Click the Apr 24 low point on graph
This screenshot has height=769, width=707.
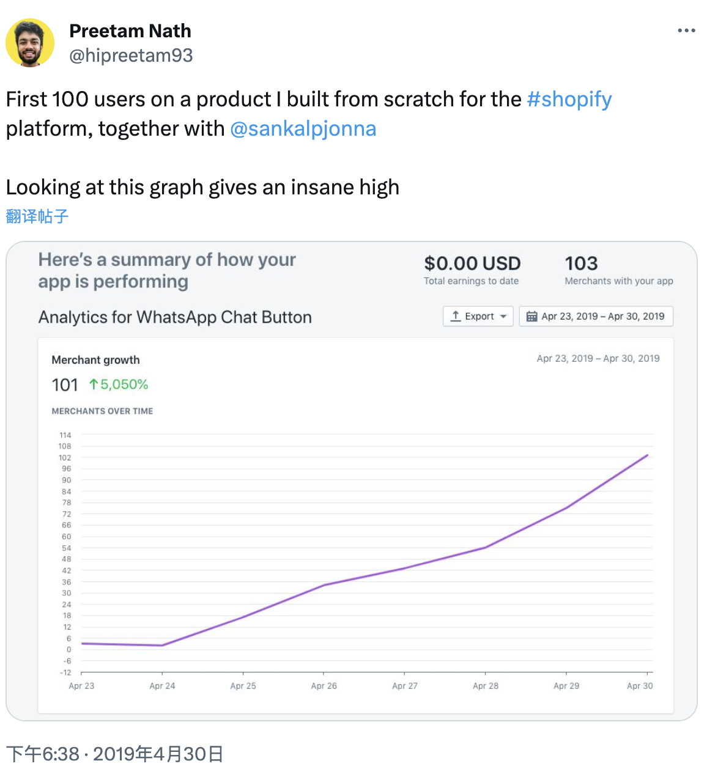[162, 645]
